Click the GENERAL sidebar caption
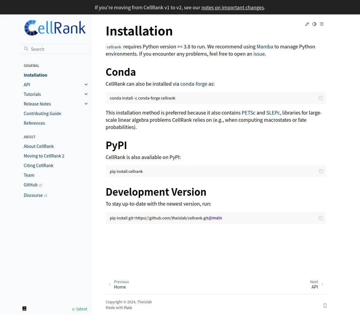This screenshot has height=315, width=360. pyautogui.click(x=31, y=66)
